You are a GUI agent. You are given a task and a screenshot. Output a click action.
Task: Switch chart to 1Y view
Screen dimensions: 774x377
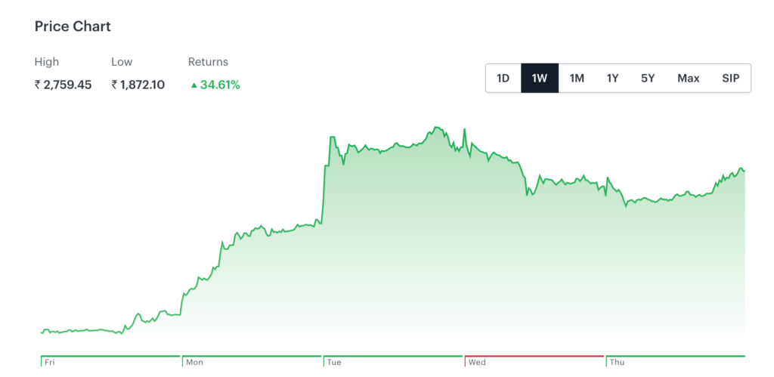612,78
